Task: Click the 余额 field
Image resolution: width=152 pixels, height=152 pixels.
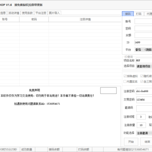Action: click(143, 35)
